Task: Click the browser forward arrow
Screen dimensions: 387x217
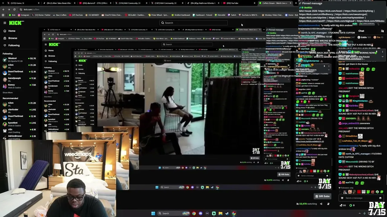Action: 9,9
